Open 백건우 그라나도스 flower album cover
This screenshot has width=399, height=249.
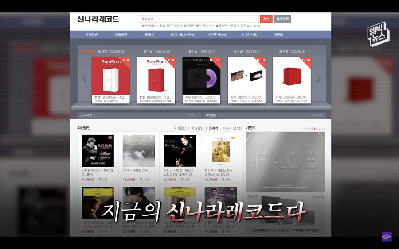221,150
